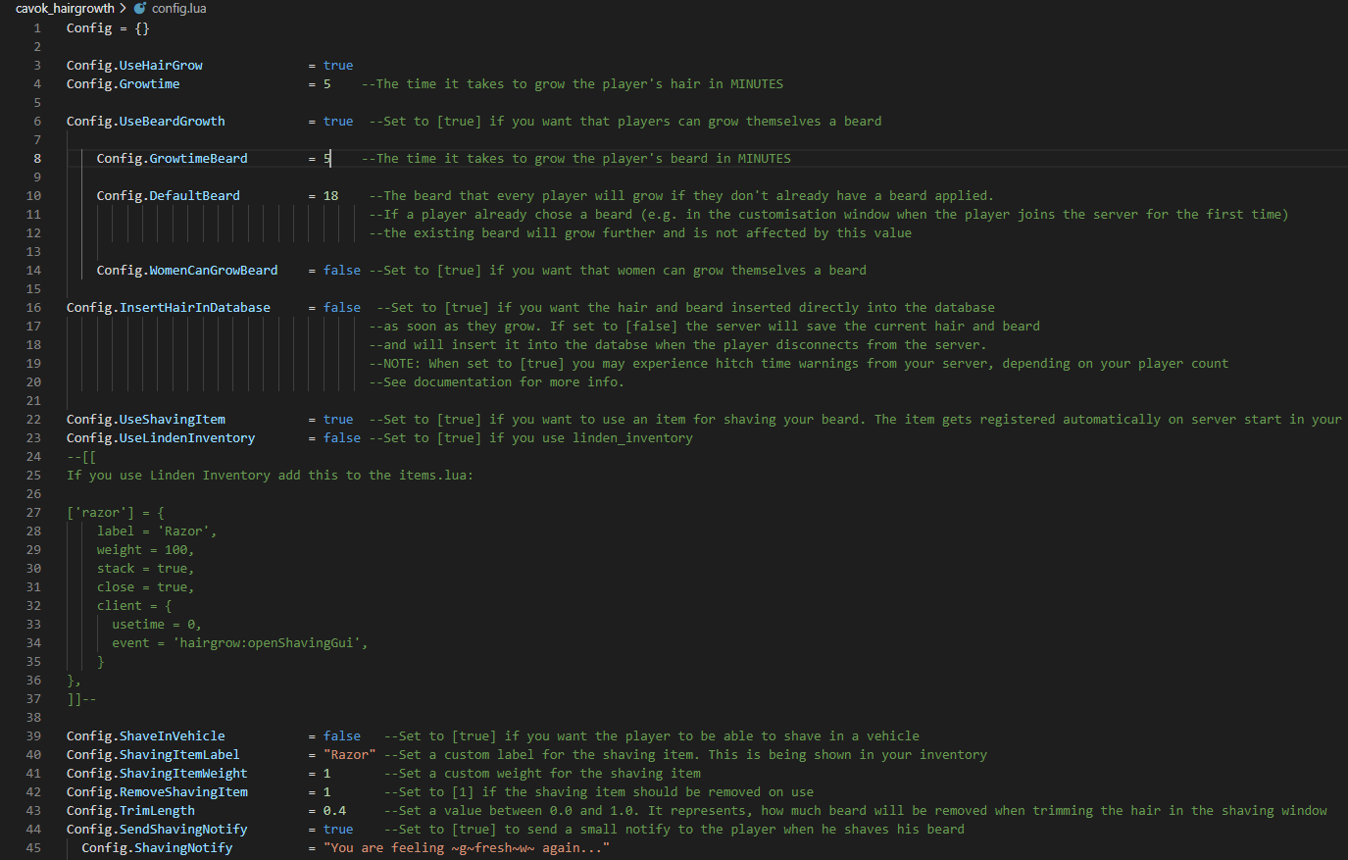Click the stack = true line
The width and height of the screenshot is (1348, 860).
point(146,568)
